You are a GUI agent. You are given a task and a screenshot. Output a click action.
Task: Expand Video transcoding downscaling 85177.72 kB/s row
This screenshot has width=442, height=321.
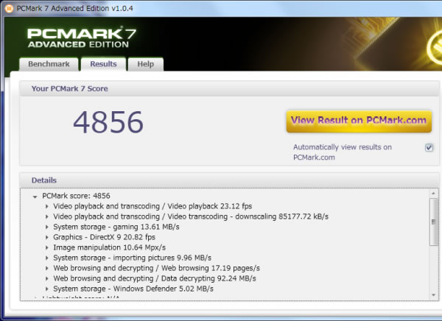click(x=47, y=216)
